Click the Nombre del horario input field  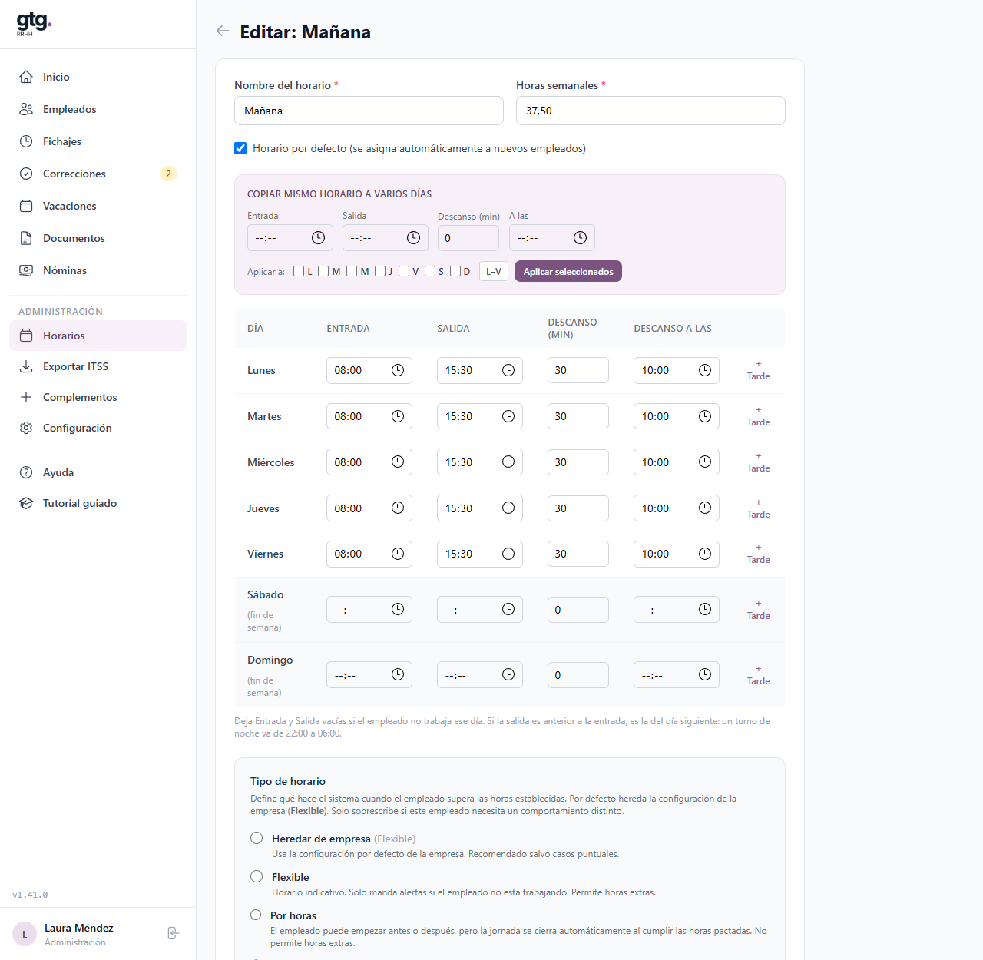tap(369, 111)
